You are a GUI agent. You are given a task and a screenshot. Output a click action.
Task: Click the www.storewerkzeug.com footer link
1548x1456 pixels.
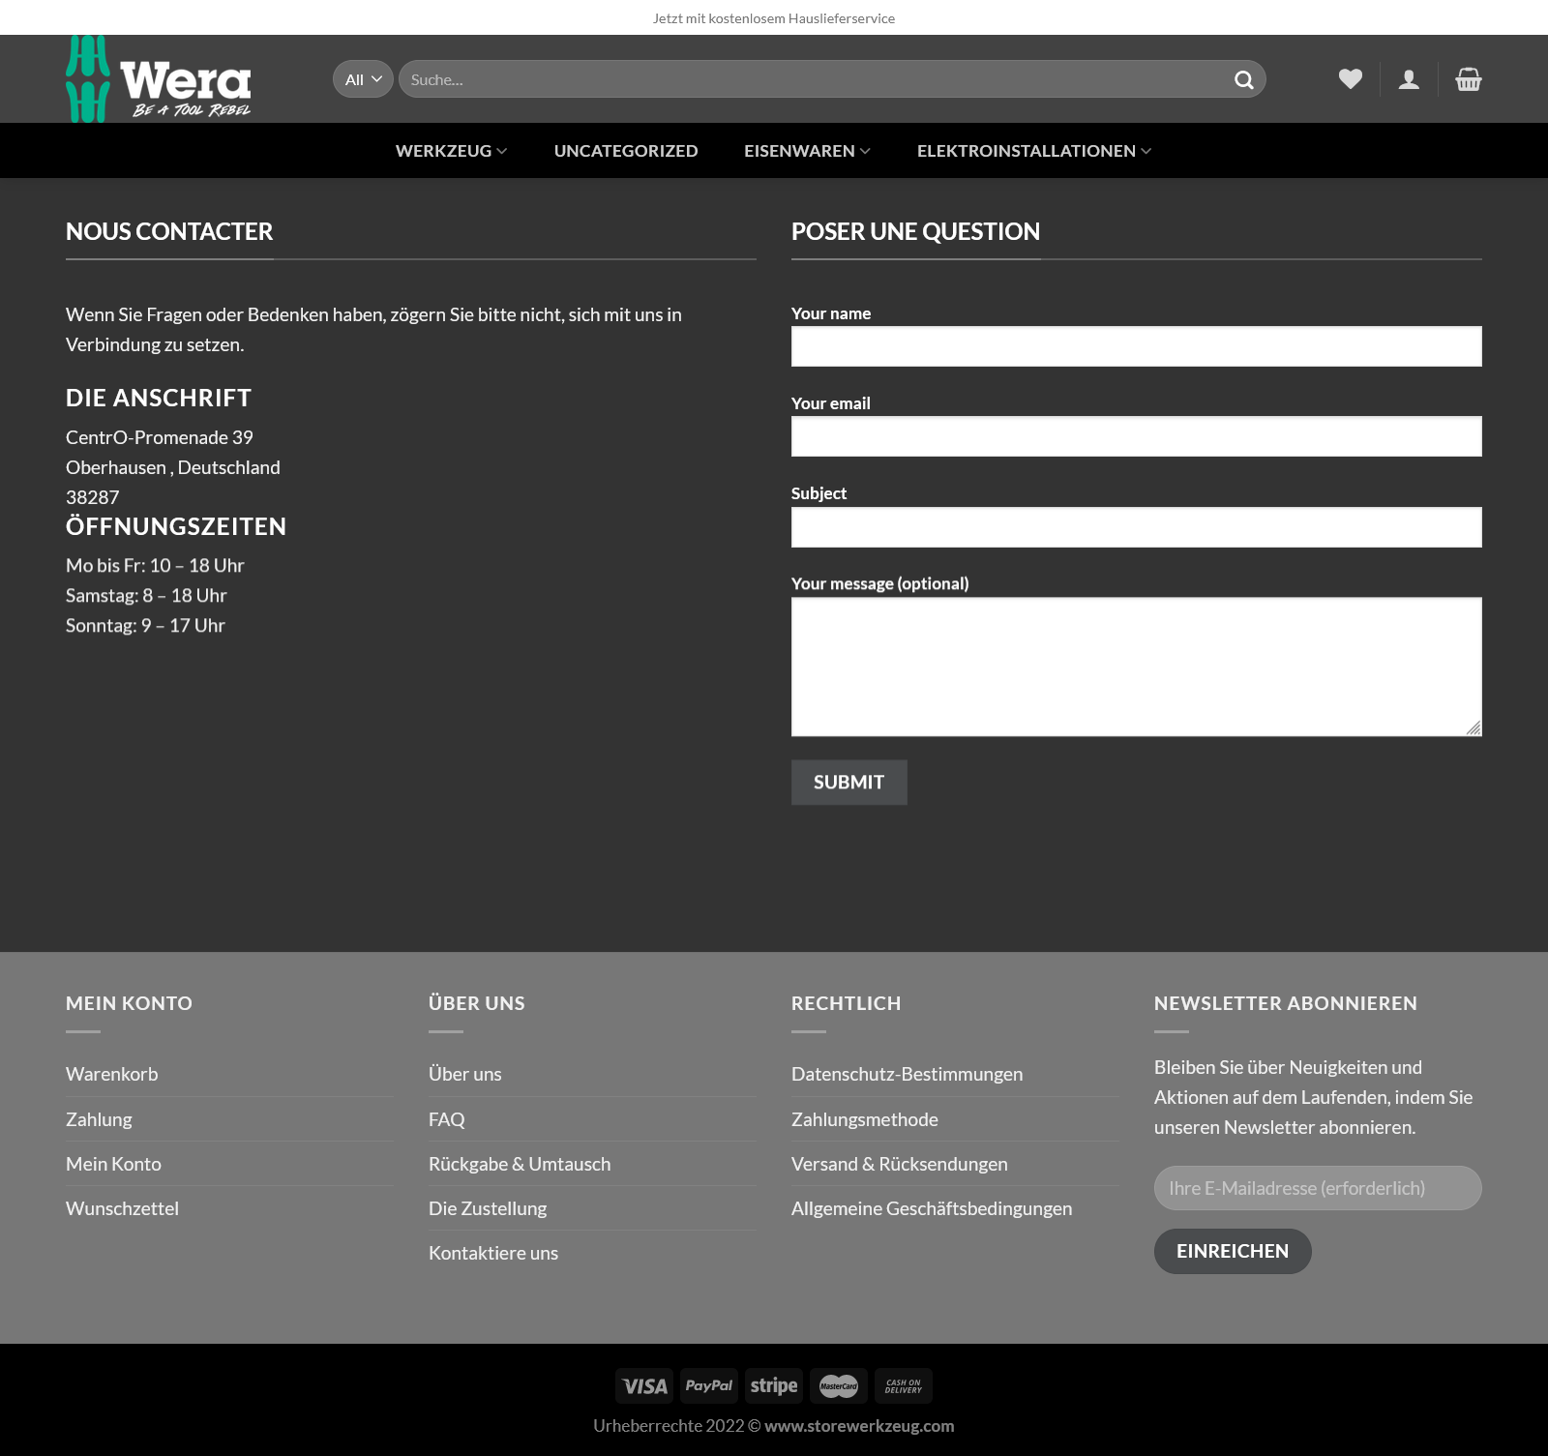coord(859,1425)
